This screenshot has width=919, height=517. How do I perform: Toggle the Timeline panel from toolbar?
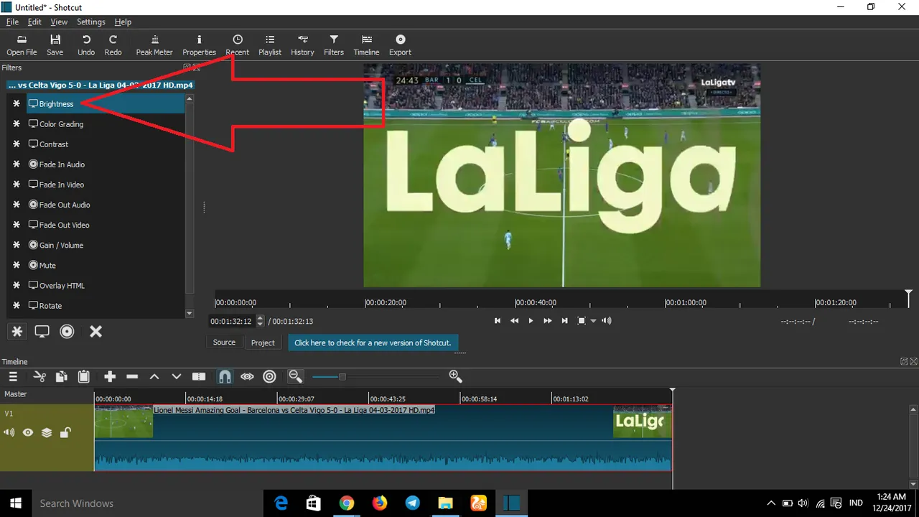(x=367, y=45)
